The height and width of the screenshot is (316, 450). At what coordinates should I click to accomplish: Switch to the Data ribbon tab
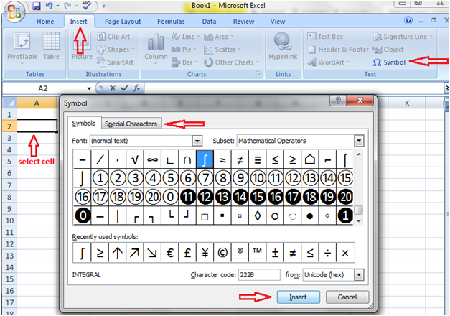click(209, 22)
